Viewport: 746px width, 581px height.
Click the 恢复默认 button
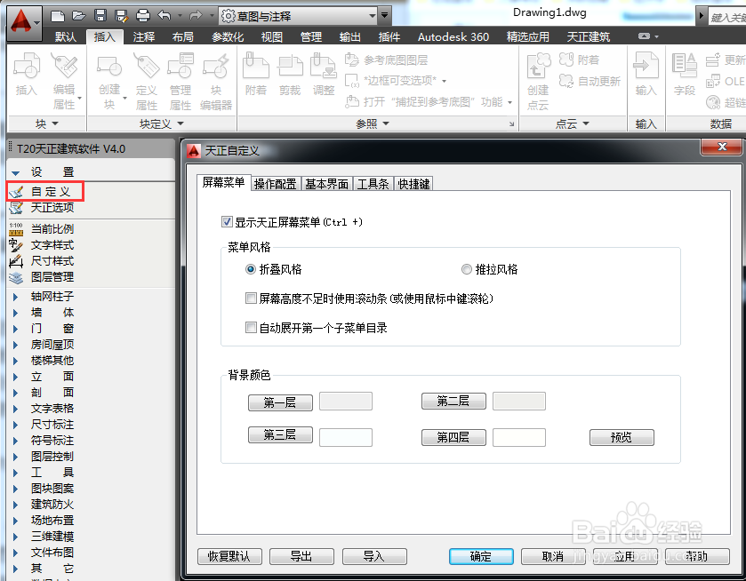[x=229, y=556]
